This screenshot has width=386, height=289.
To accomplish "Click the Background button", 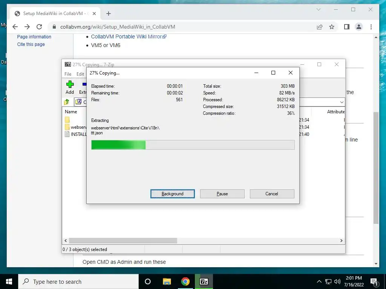I will 173,194.
